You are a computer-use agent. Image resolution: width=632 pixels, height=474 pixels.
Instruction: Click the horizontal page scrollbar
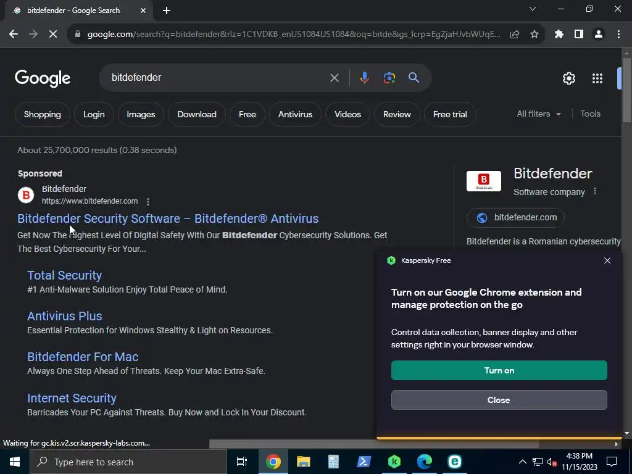tap(374, 444)
